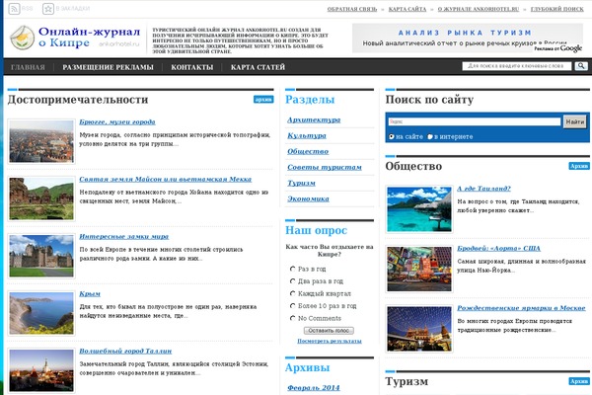Click 'Архив' badge beside Достопримечательности heading
592x395 pixels.
263,100
